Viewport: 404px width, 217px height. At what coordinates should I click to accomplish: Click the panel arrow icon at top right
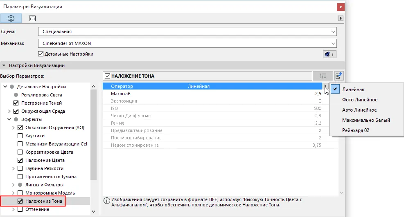click(x=341, y=18)
